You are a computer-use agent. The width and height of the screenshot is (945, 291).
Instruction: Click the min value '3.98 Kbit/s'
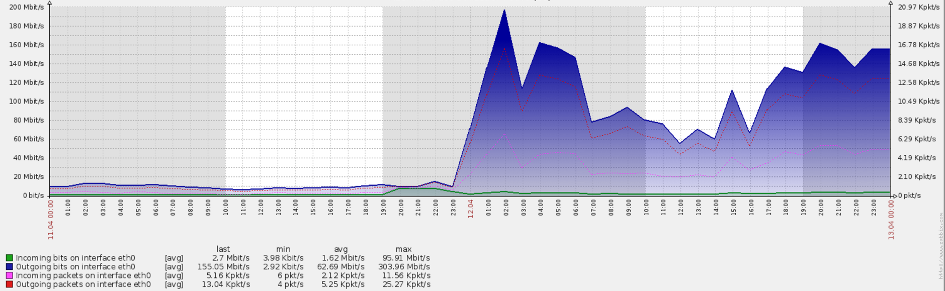coord(283,258)
